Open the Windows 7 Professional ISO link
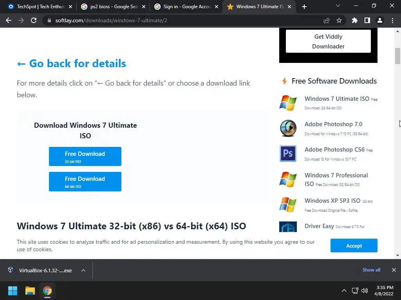The width and height of the screenshot is (401, 300). [336, 179]
